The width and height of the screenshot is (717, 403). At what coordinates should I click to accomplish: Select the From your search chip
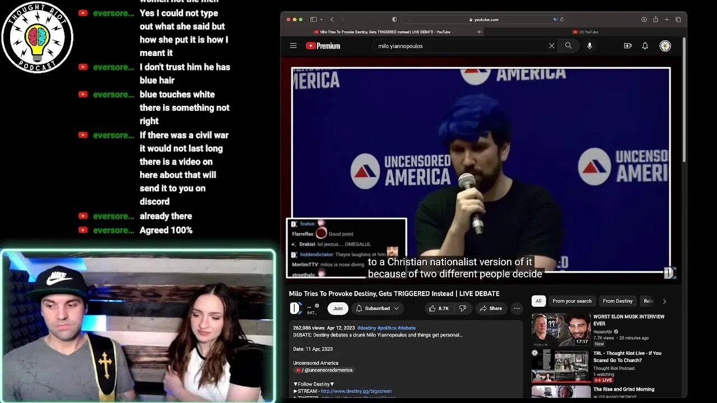click(572, 301)
